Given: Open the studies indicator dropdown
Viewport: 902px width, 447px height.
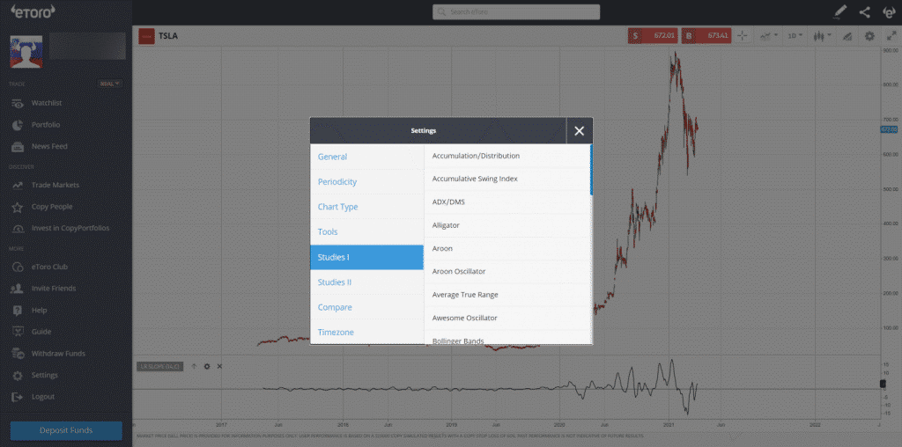Looking at the screenshot, I should (768, 35).
